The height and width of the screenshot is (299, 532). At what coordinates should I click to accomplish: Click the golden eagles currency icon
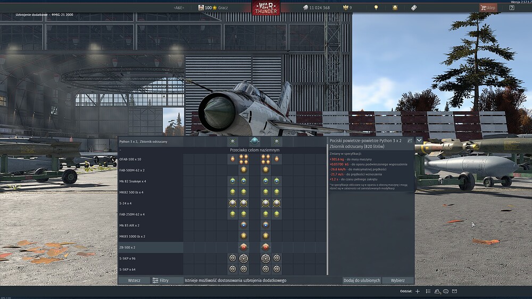pyautogui.click(x=345, y=7)
